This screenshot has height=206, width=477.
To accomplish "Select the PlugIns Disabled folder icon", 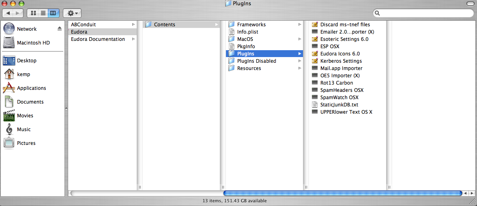I will tap(232, 61).
